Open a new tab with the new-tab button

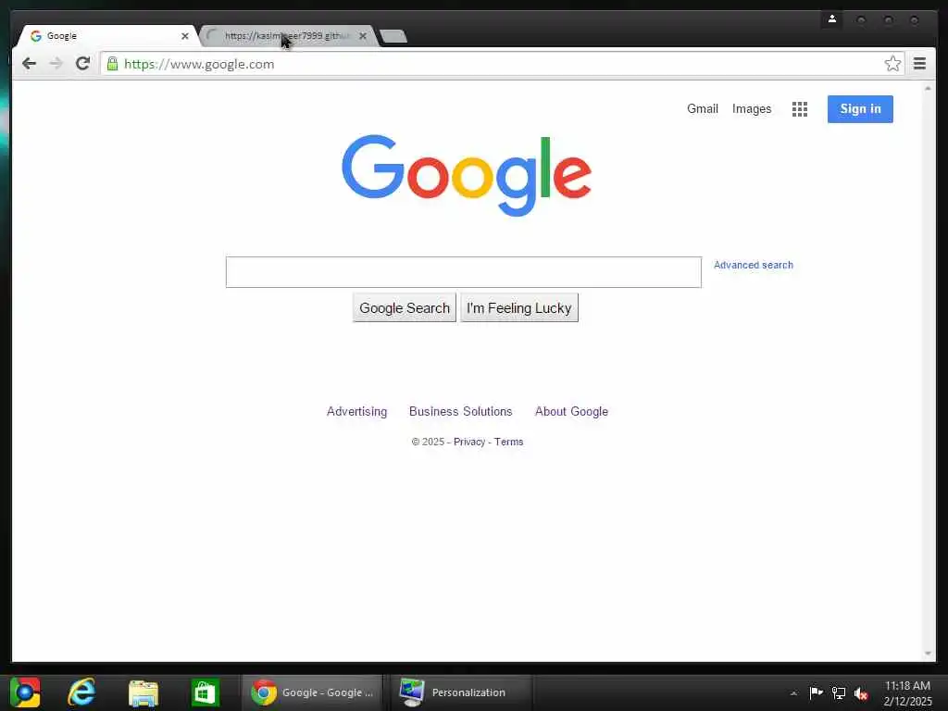click(393, 36)
